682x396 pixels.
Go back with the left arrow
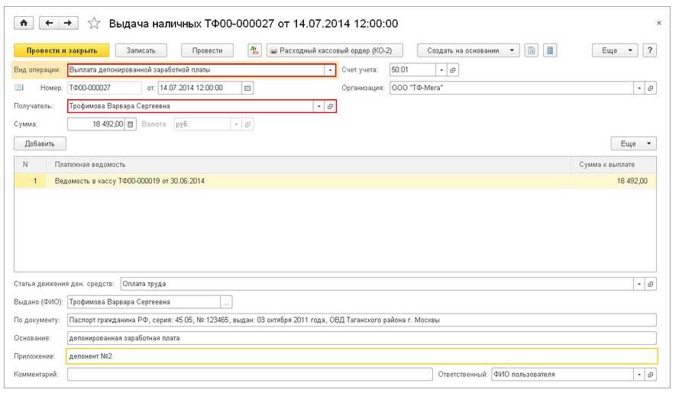point(50,24)
